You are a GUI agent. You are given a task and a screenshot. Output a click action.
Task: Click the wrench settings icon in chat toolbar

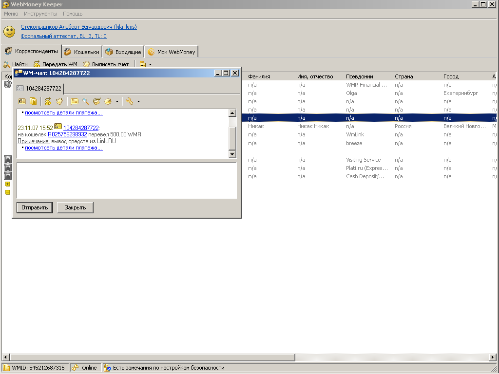coord(129,101)
